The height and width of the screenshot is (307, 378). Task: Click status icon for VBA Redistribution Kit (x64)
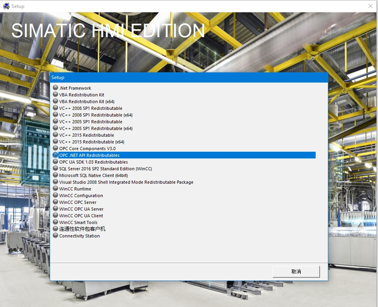point(55,101)
